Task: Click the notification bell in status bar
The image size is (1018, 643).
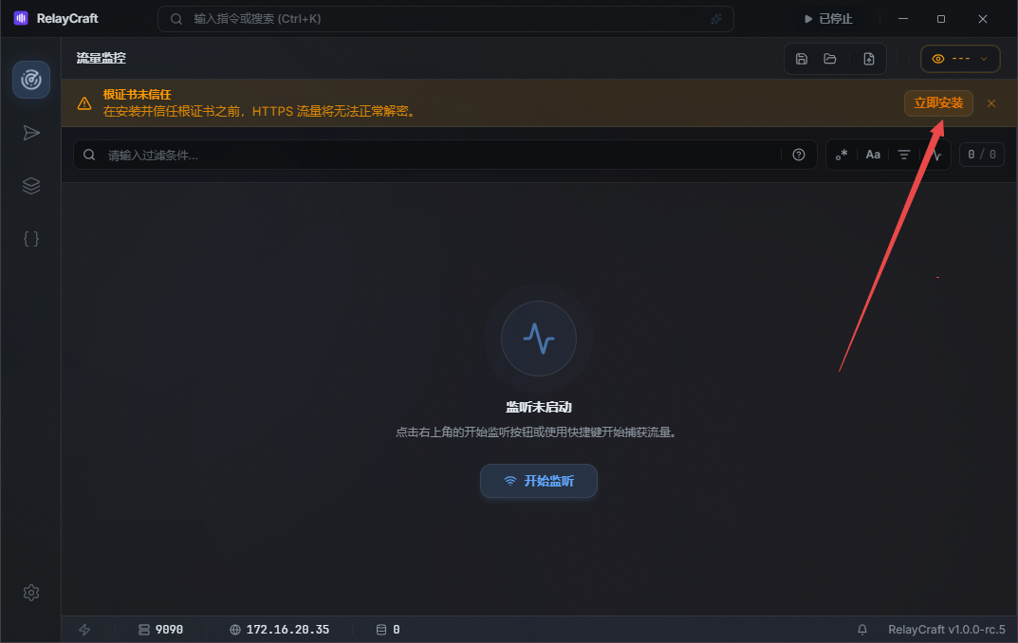Action: click(x=862, y=630)
